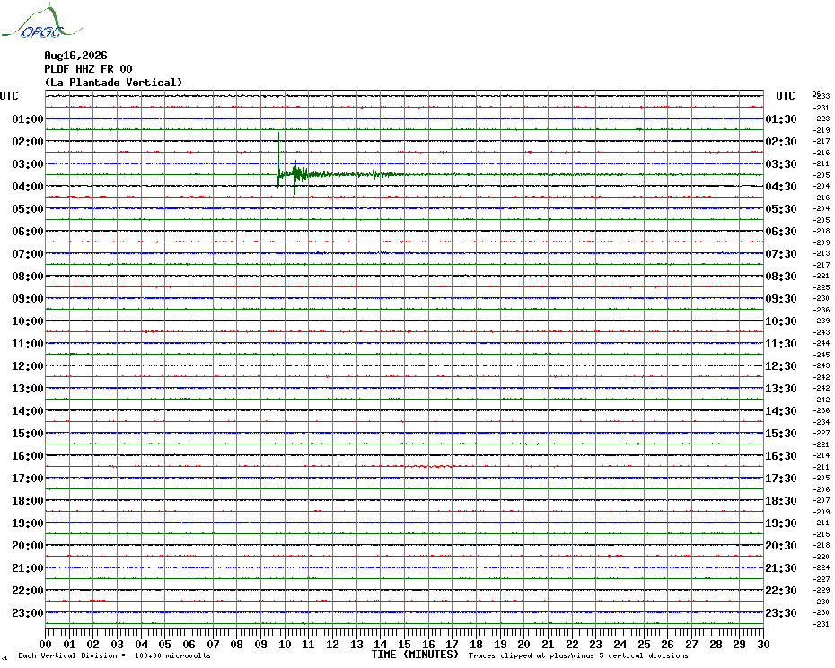Click the red disturbance on the 16:30 trace
The height and width of the screenshot is (668, 835).
pyautogui.click(x=428, y=466)
